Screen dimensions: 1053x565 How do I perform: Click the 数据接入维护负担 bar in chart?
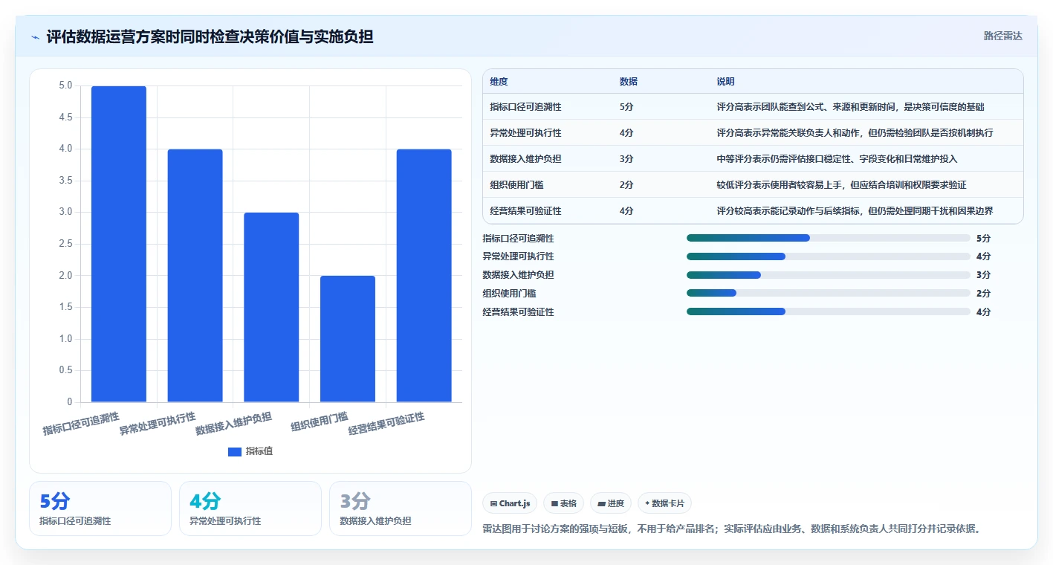point(271,307)
